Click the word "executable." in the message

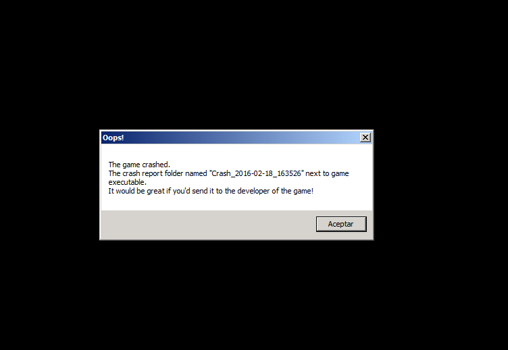point(127,182)
